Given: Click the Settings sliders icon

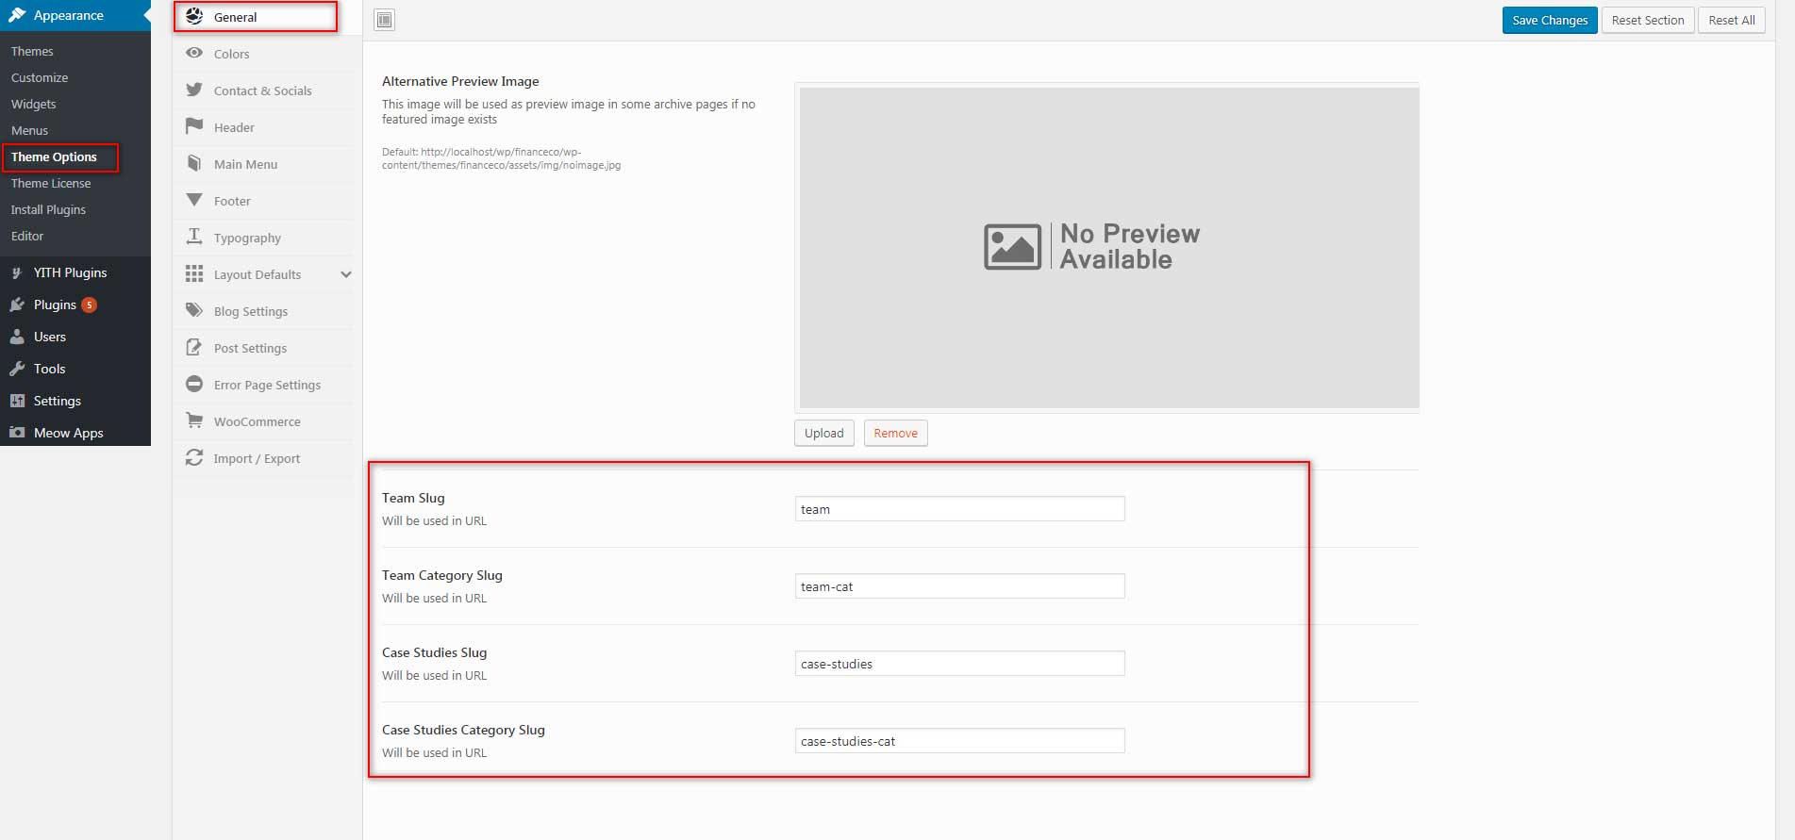Looking at the screenshot, I should [x=17, y=401].
